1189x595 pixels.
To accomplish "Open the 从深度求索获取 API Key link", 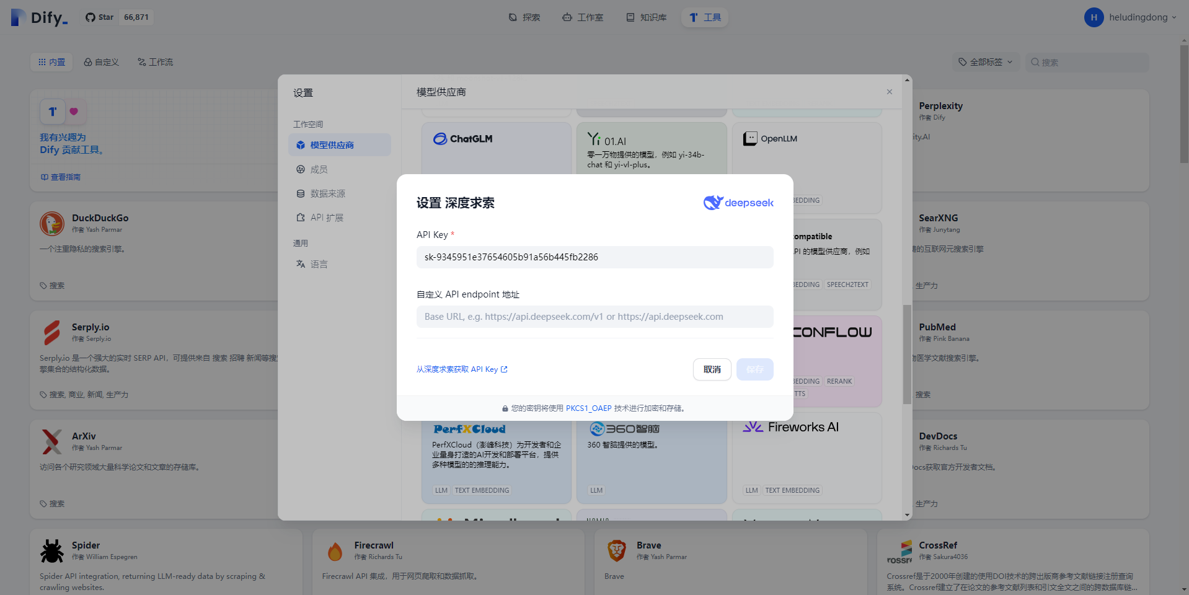I will tap(462, 369).
